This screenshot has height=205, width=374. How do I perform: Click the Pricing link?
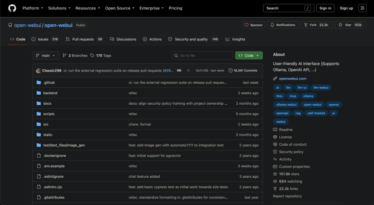(x=175, y=8)
